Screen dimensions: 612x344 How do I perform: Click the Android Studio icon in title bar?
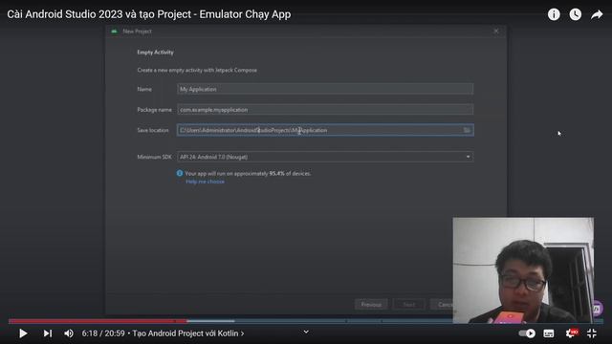(115, 32)
